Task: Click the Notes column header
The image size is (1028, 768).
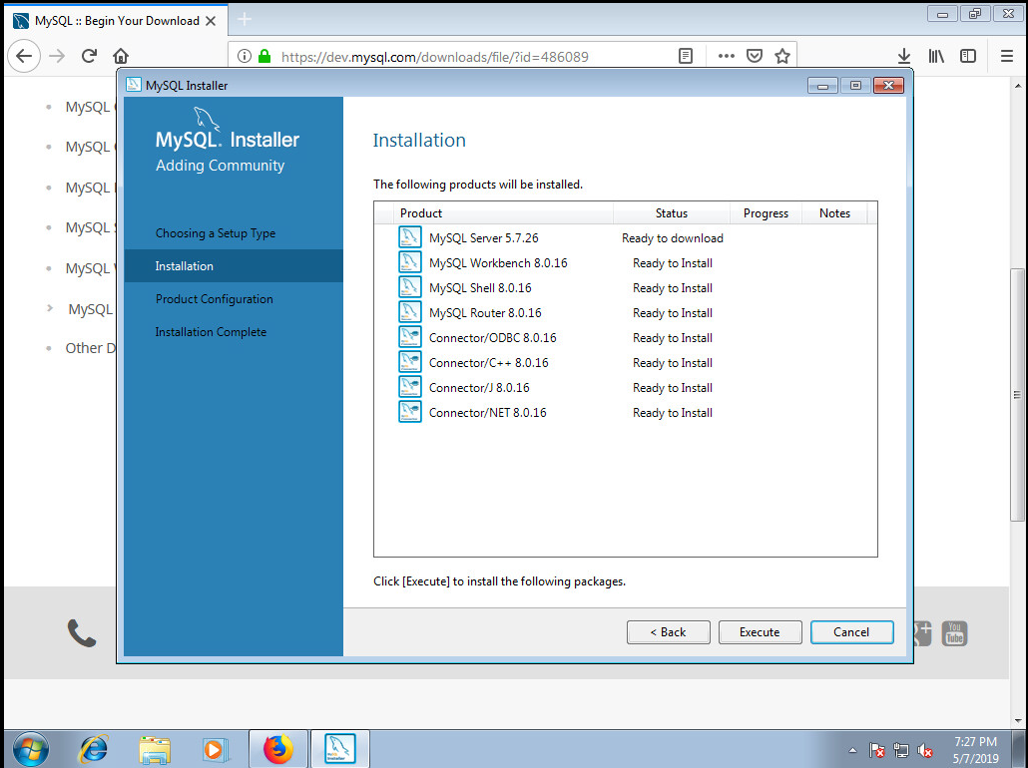Action: tap(834, 213)
